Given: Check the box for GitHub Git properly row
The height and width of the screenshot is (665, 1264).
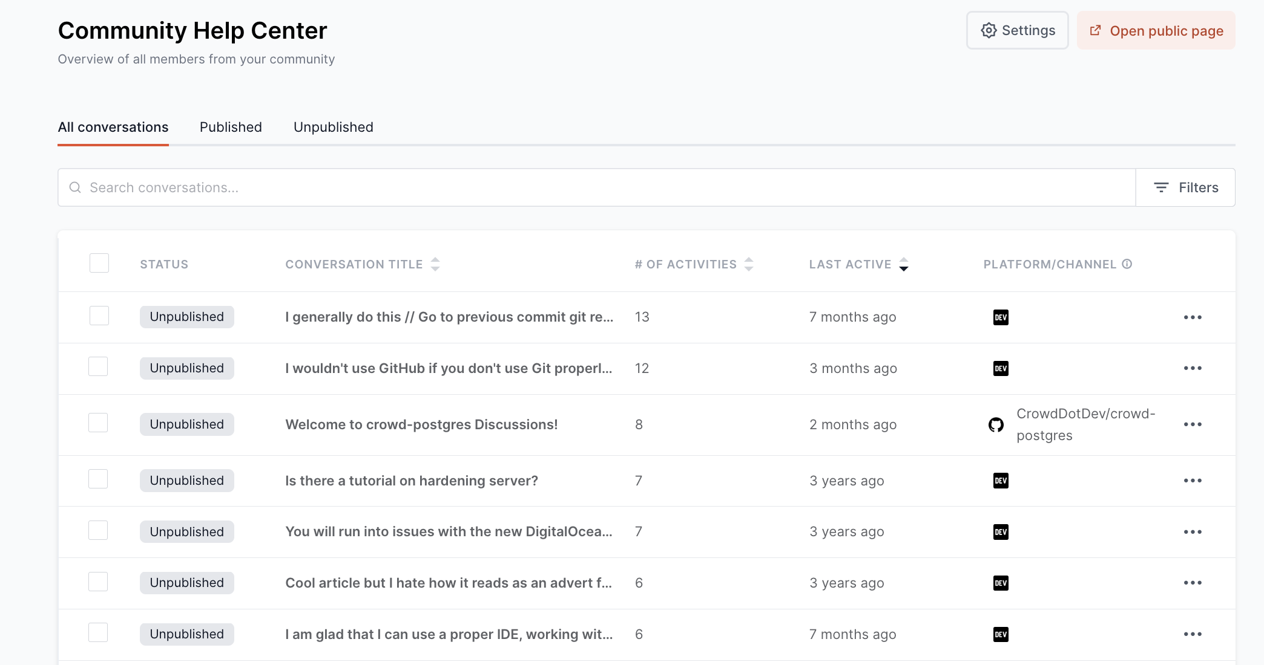Looking at the screenshot, I should 98,367.
